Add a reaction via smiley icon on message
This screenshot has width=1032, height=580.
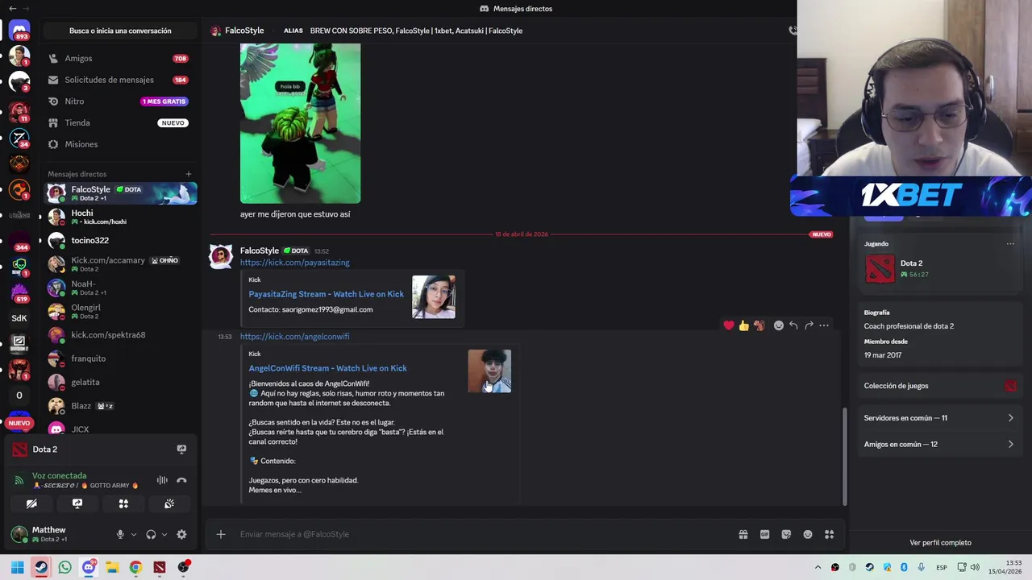(778, 325)
